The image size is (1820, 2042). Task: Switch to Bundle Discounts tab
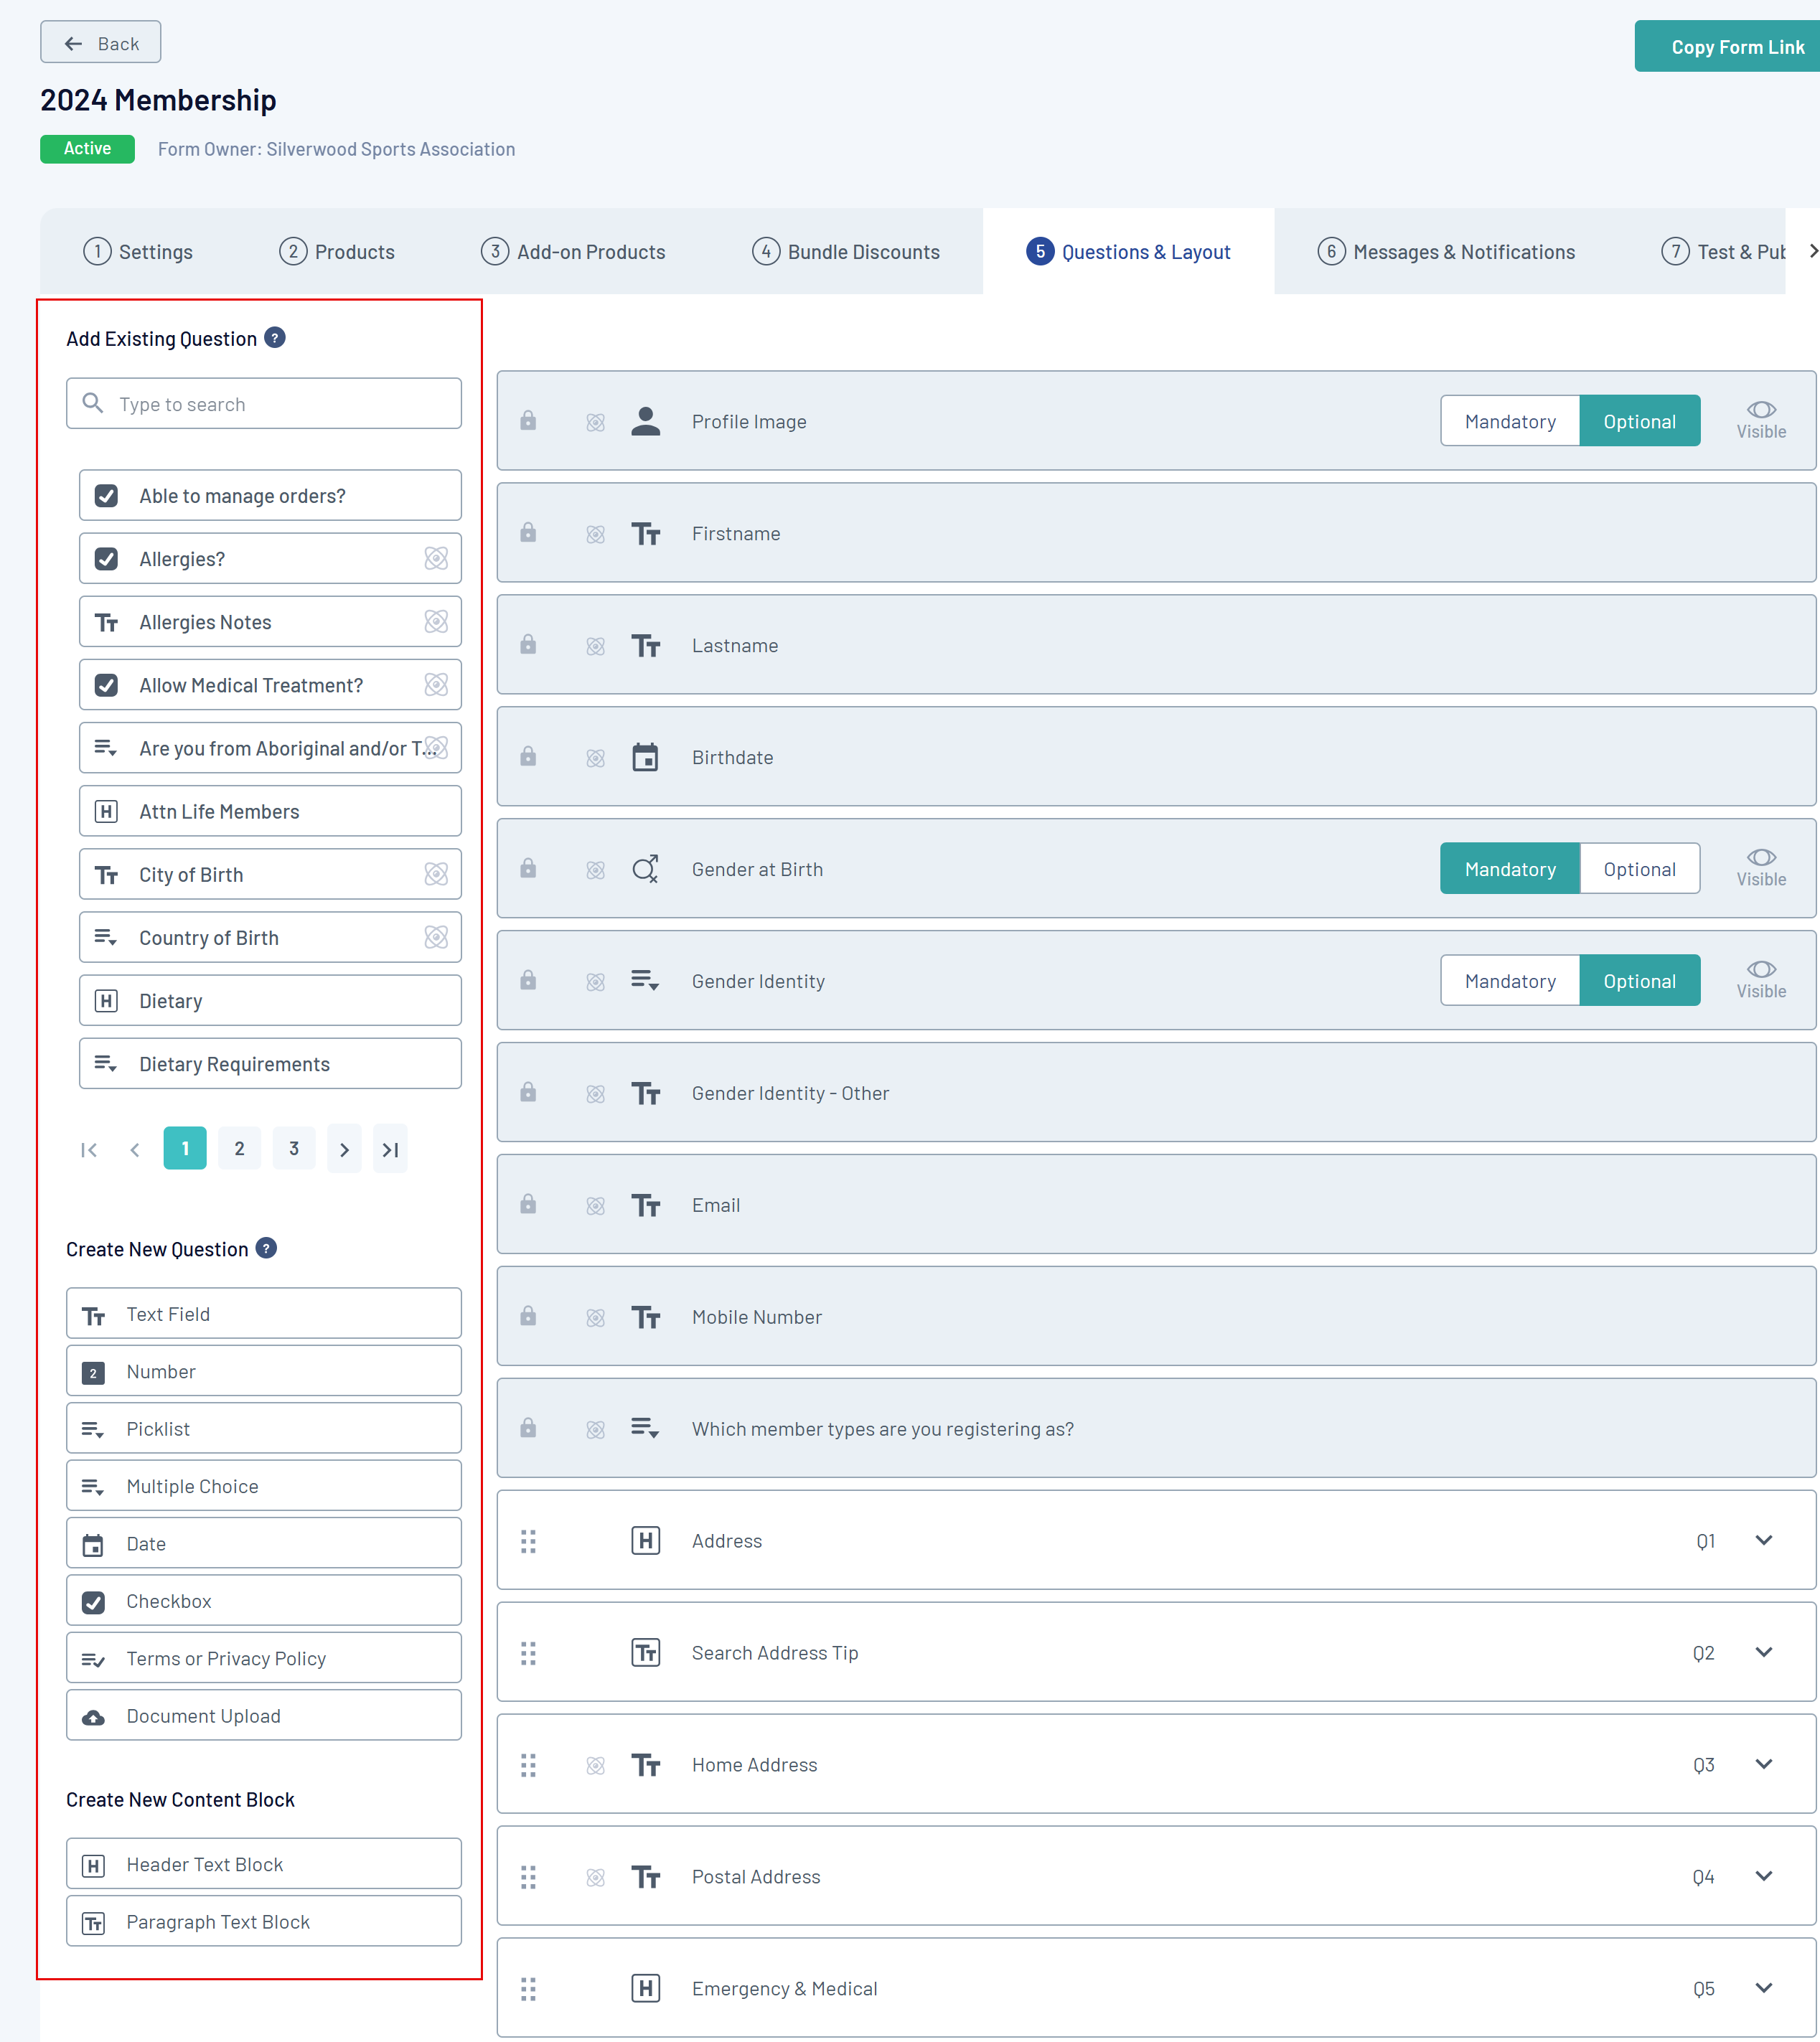(846, 252)
